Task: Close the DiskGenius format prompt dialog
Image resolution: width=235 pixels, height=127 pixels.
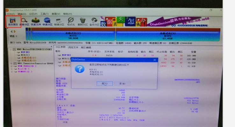Action: point(155,60)
